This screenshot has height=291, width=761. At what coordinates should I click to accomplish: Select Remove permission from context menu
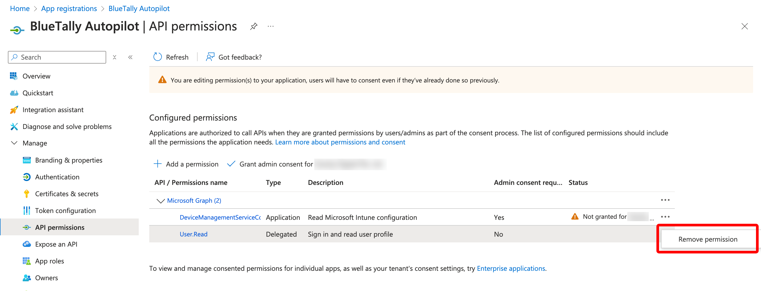point(708,239)
